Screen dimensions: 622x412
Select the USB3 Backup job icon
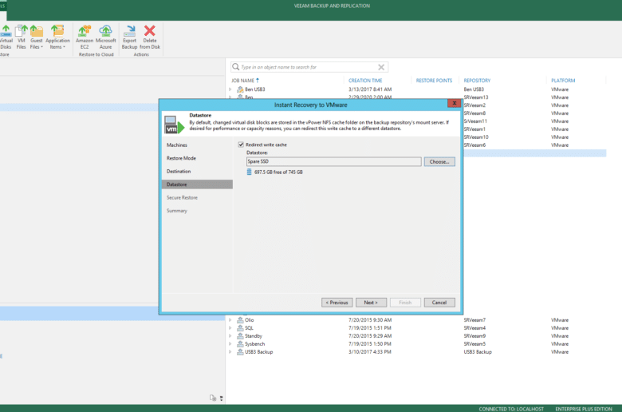240,351
